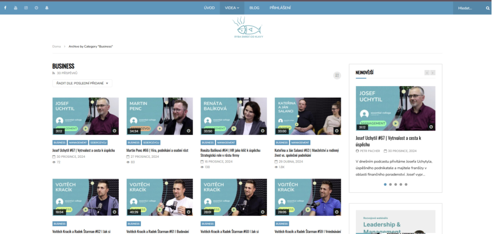Viewport: 493px width, 234px height.
Task: Open the YouTube icon in top bar
Action: pos(16,8)
